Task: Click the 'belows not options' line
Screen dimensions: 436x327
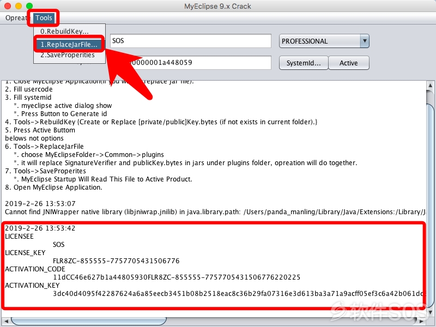Action: point(34,138)
